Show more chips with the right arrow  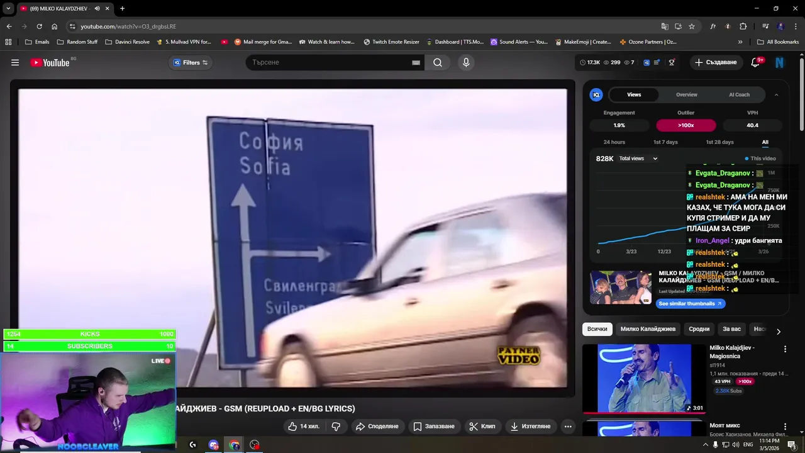click(779, 332)
